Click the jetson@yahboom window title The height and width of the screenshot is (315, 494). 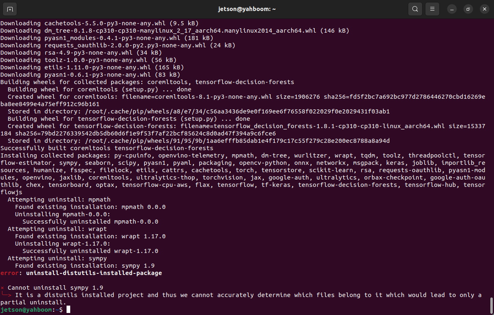click(x=247, y=9)
